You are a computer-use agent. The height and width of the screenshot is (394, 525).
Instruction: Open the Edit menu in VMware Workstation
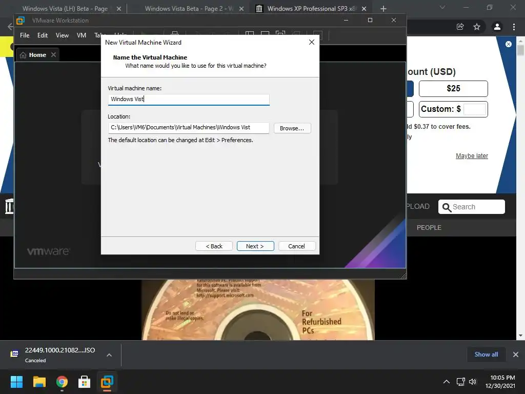[43, 35]
